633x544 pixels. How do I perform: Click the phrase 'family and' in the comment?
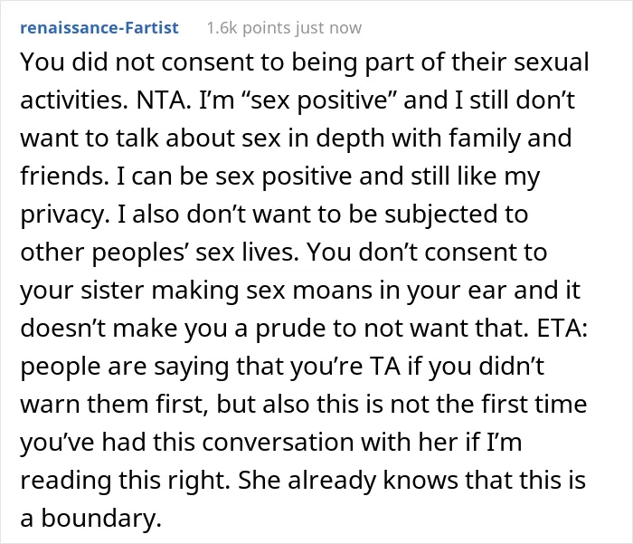coord(510,138)
